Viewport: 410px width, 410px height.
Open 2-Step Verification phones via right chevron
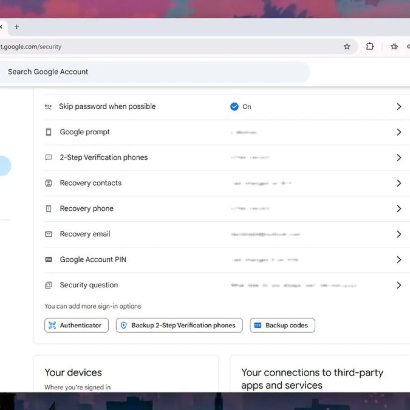click(x=399, y=158)
